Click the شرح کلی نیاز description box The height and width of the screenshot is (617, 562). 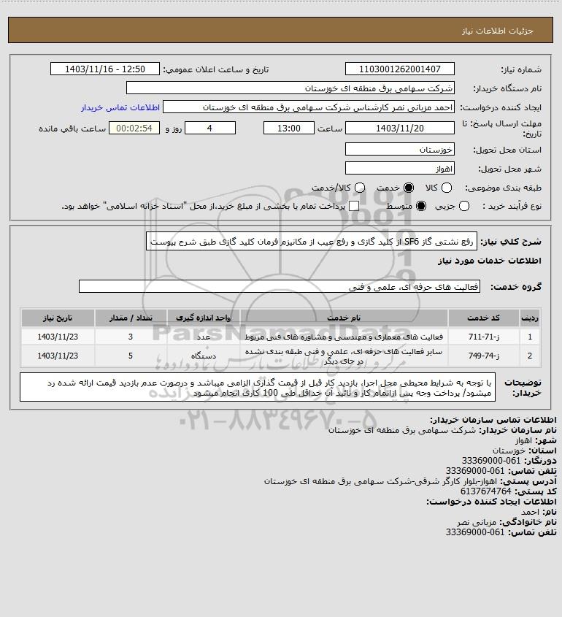(312, 241)
